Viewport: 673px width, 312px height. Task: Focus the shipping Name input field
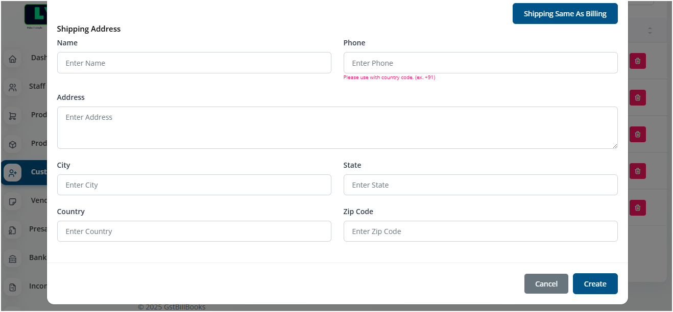194,63
